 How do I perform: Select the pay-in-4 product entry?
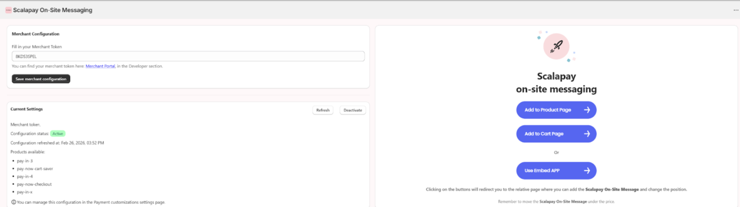(25, 177)
